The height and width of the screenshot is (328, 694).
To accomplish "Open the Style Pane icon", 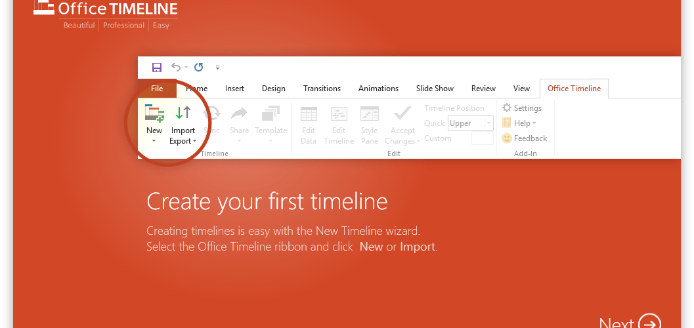I will pyautogui.click(x=370, y=113).
